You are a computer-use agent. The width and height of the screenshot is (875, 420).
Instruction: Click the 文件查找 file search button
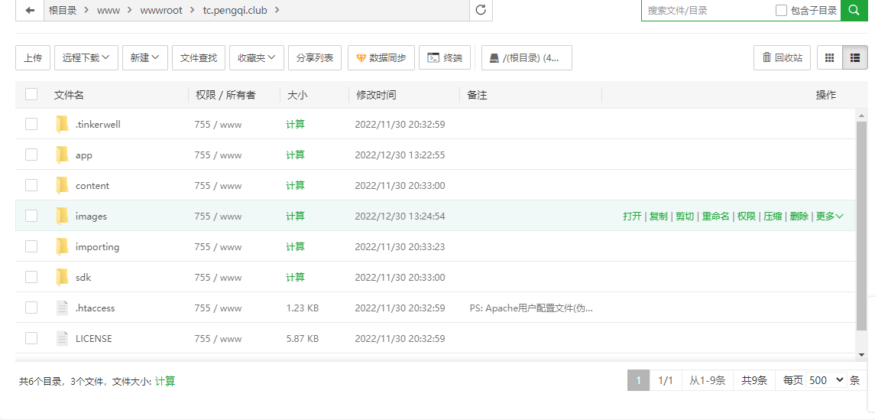(199, 57)
